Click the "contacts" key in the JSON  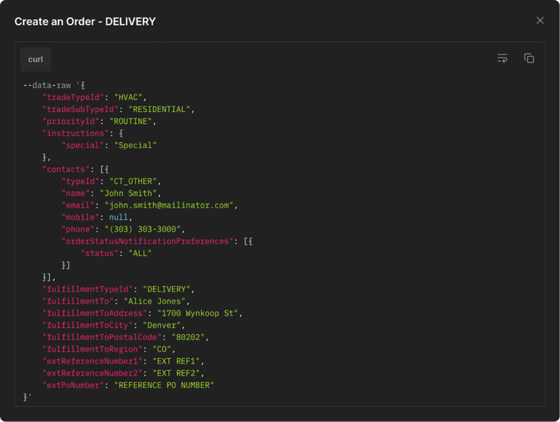[66, 169]
